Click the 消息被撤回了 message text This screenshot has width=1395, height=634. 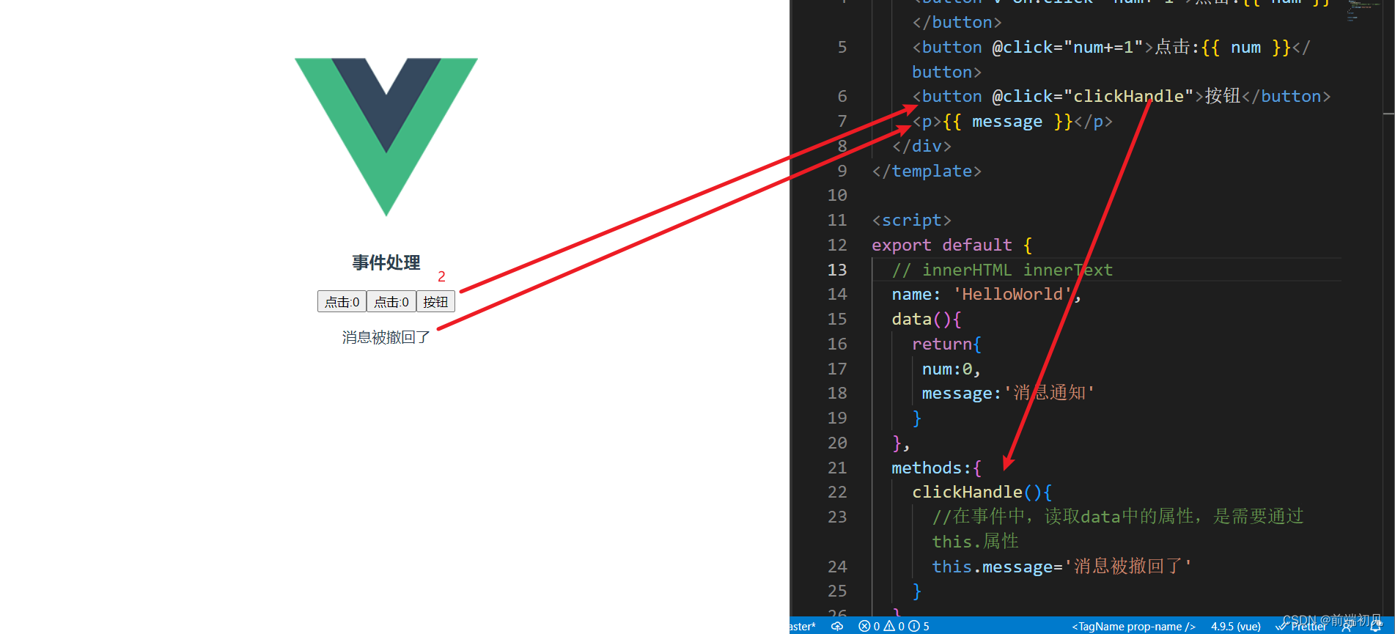[386, 337]
